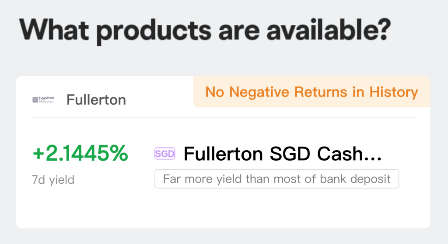Click the word History in orange banner
The image size is (448, 244).
pyautogui.click(x=394, y=92)
